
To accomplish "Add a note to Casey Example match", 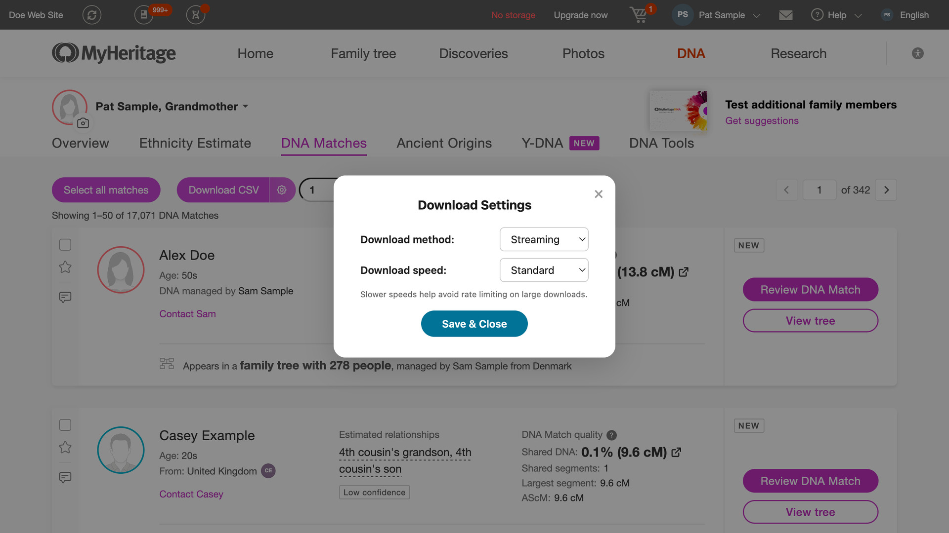I will tap(65, 477).
